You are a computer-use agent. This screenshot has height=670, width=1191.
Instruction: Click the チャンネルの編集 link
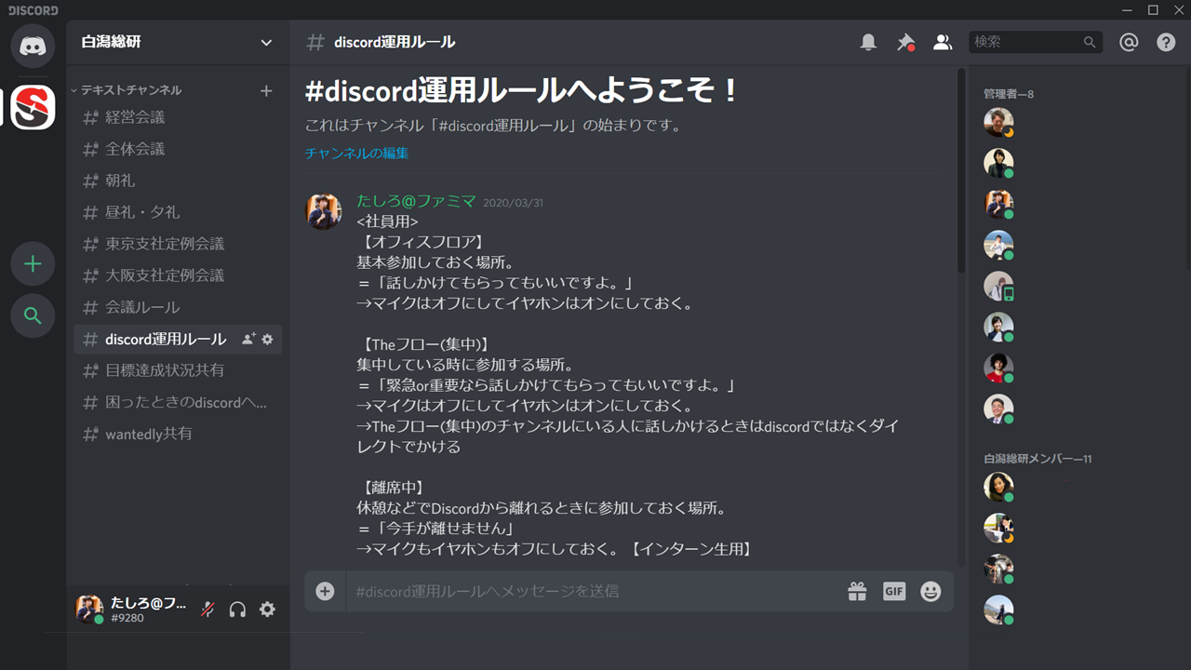(x=356, y=154)
